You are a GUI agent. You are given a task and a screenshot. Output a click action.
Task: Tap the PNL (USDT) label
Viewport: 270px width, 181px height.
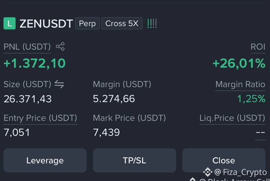[27, 47]
